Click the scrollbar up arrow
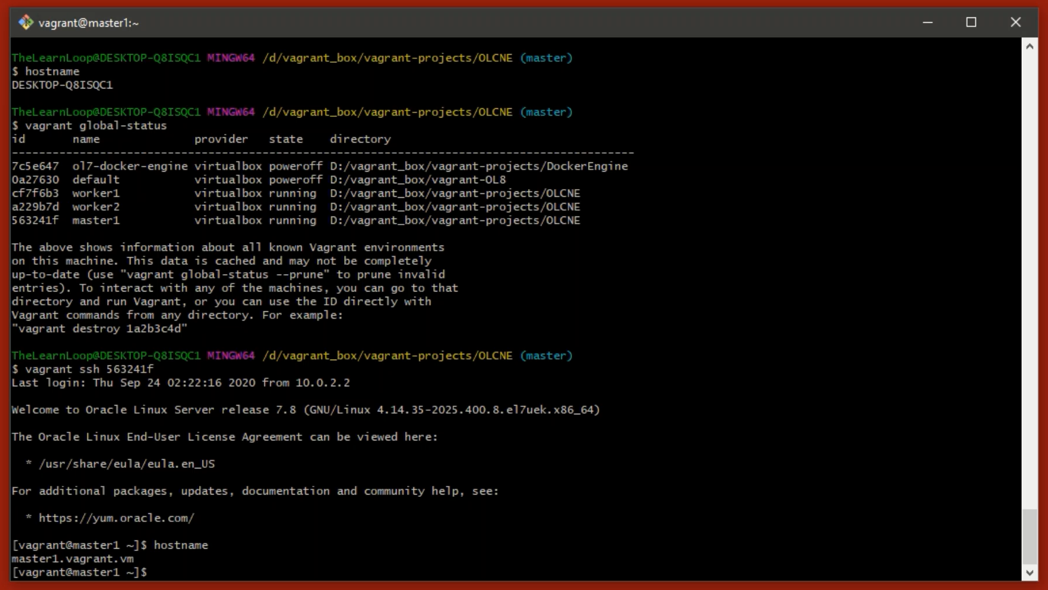Screen dimensions: 1048x590 1029,47
